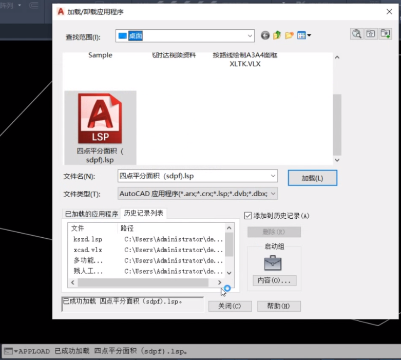
Task: Click the Back navigation arrow icon
Action: coord(265,35)
